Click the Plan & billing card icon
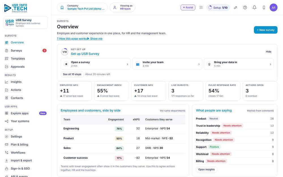This screenshot has height=177, width=283. [7, 144]
